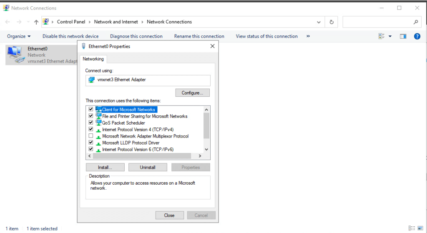Toggle the preview pane icon
Screen dimensions: 427x233
pyautogui.click(x=403, y=36)
